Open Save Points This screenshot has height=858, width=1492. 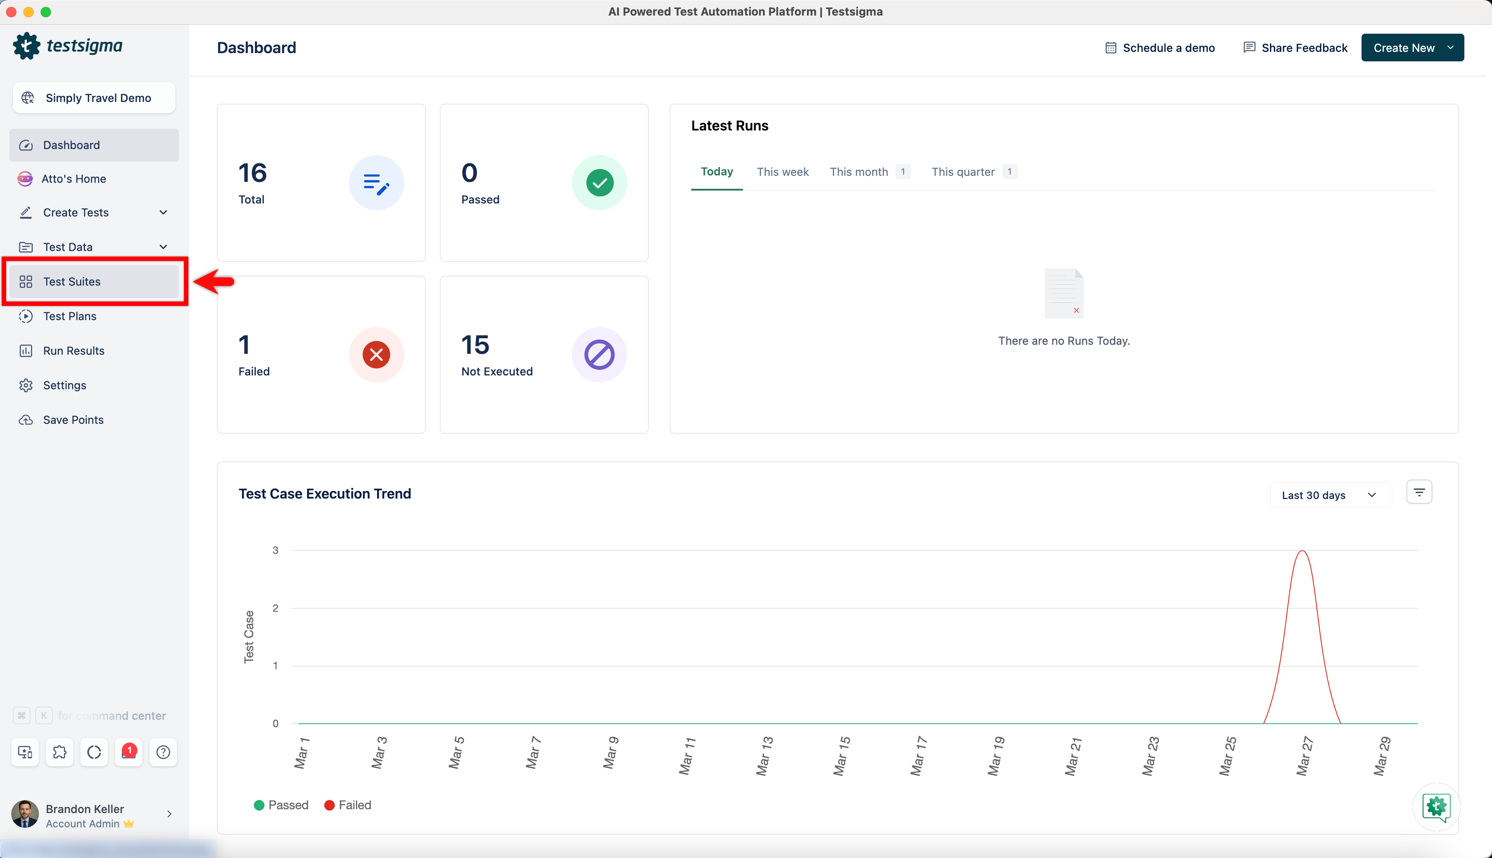(73, 419)
